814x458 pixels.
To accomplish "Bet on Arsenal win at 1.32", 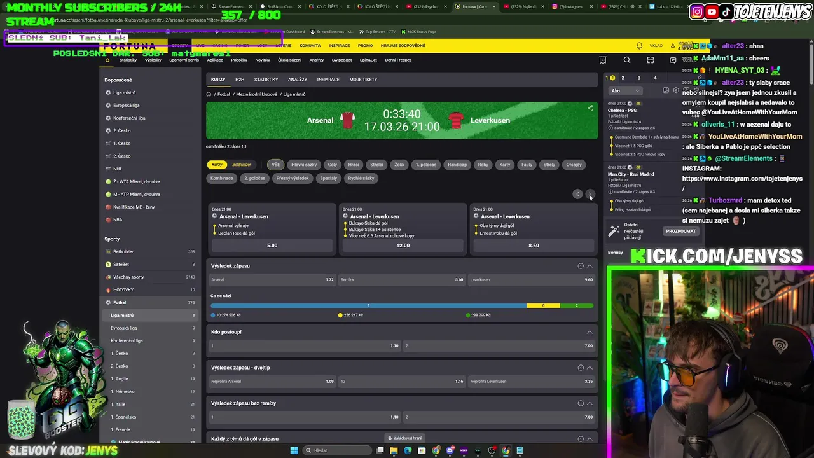I will pyautogui.click(x=272, y=280).
